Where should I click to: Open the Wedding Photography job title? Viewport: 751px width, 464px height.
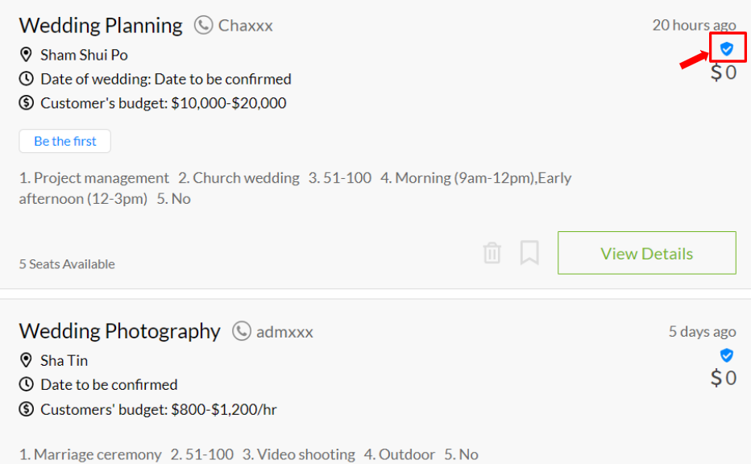120,331
